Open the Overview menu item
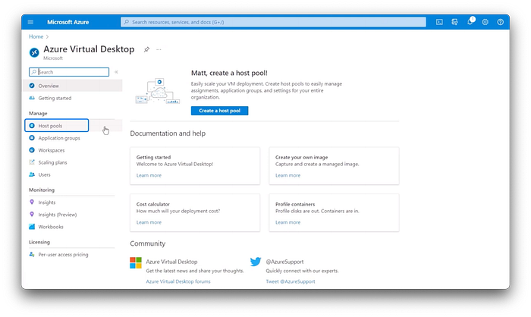Viewport: 531px width, 317px height. 73,86
